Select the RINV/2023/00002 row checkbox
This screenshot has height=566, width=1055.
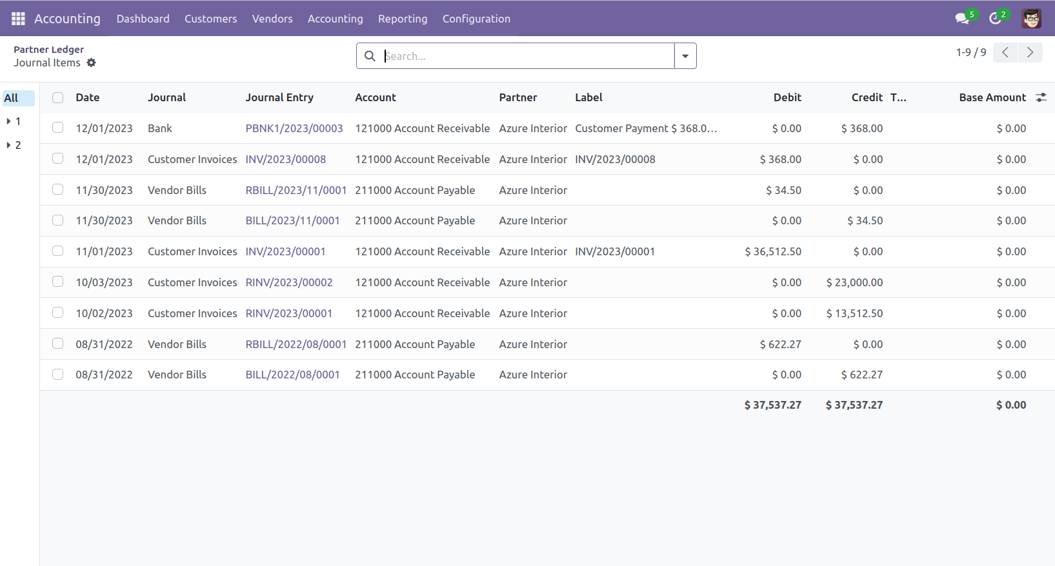pos(58,282)
